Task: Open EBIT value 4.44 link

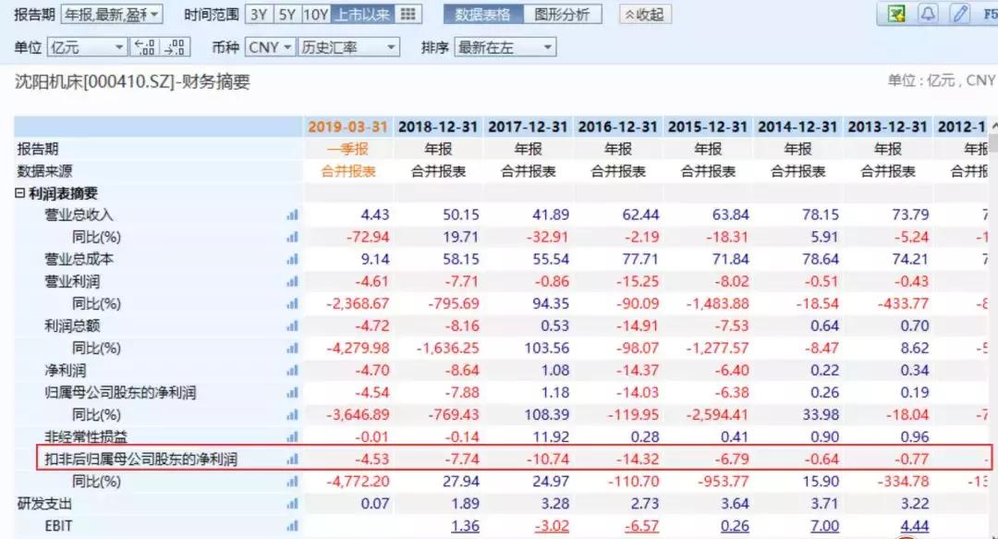Action: click(x=915, y=526)
